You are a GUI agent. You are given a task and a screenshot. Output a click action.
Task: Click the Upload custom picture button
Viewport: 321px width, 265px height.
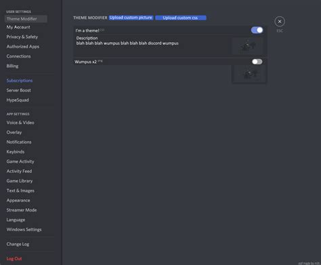(131, 18)
